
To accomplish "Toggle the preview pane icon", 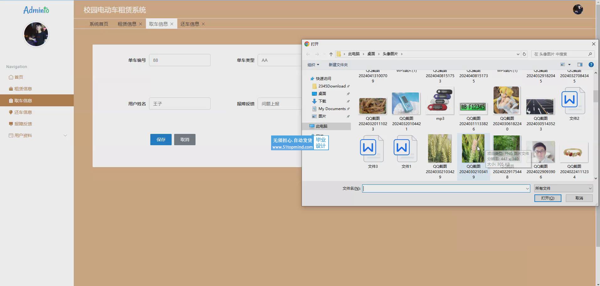I will click(x=580, y=65).
